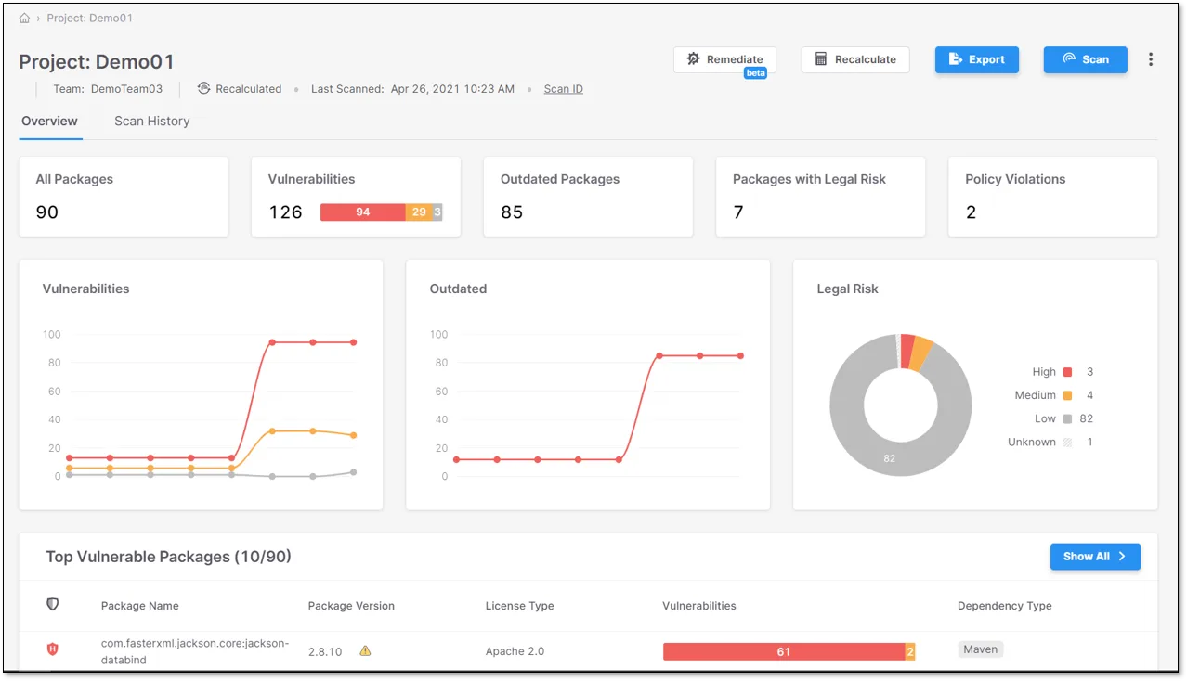Click the outdated warning triangle beside 2.8.10
Screen dimensions: 1187x681
point(365,651)
